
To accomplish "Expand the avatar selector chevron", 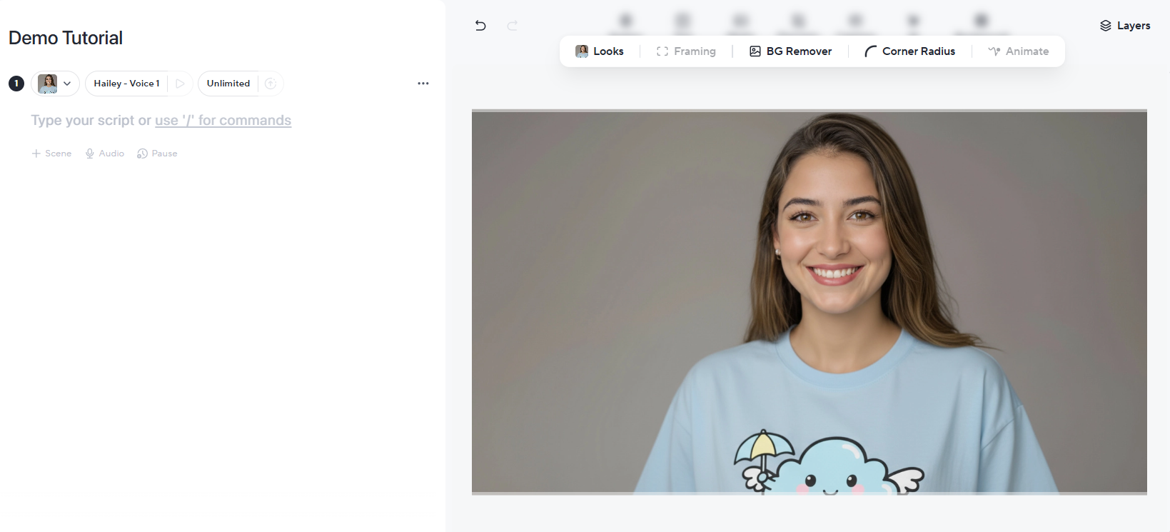I will pos(67,84).
